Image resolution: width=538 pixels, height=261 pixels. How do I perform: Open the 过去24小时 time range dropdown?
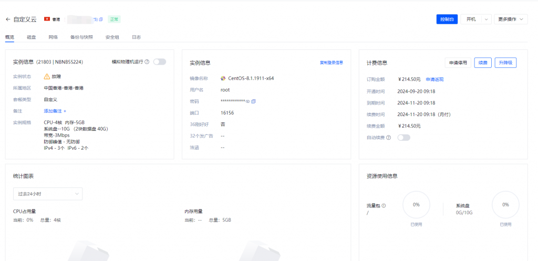tap(47, 194)
